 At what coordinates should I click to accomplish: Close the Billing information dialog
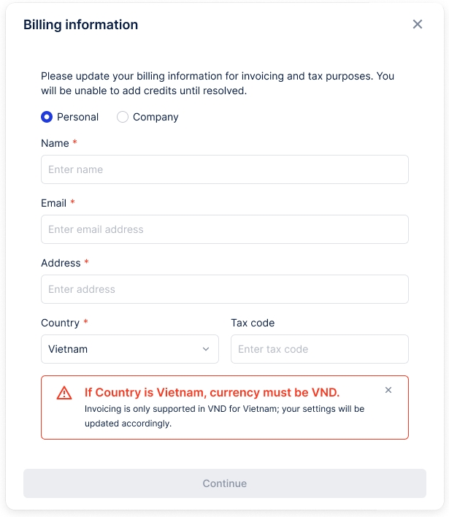coord(418,24)
